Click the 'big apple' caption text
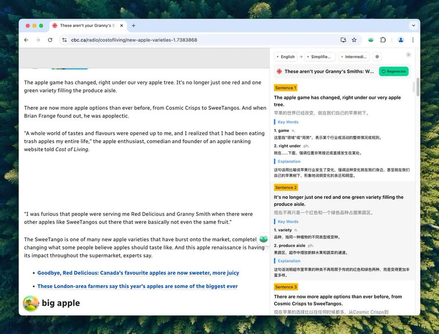This screenshot has width=439, height=334. (x=61, y=303)
